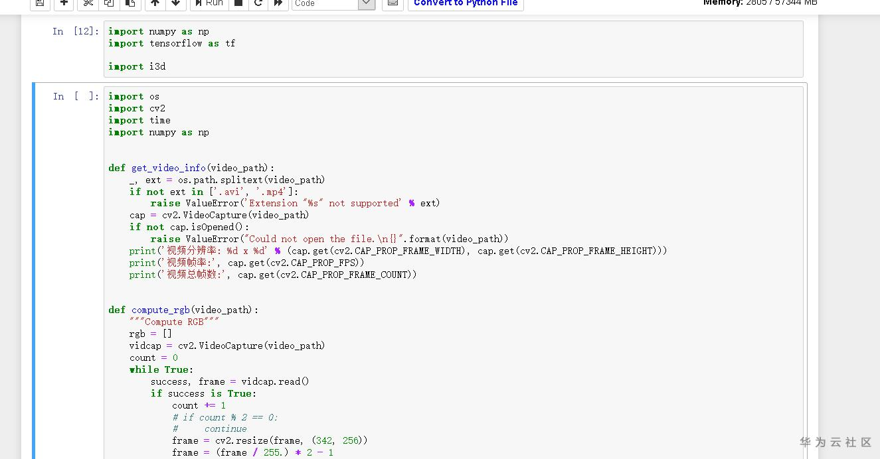Viewport: 880px width, 459px height.
Task: Click the 'while True:' line
Action: 161,369
